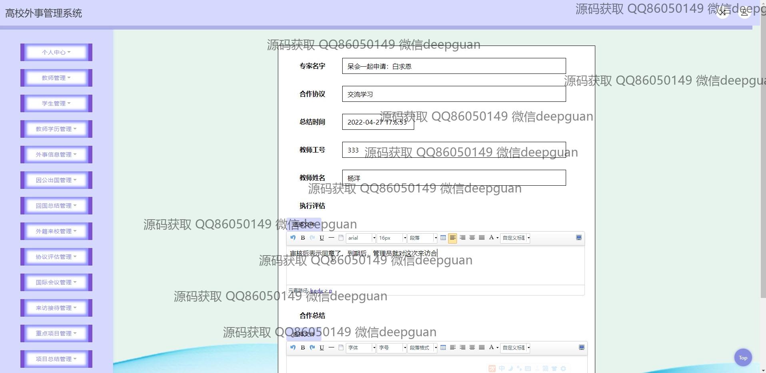
Task: Left-align text in the 执行评估 editor
Action: click(x=453, y=238)
